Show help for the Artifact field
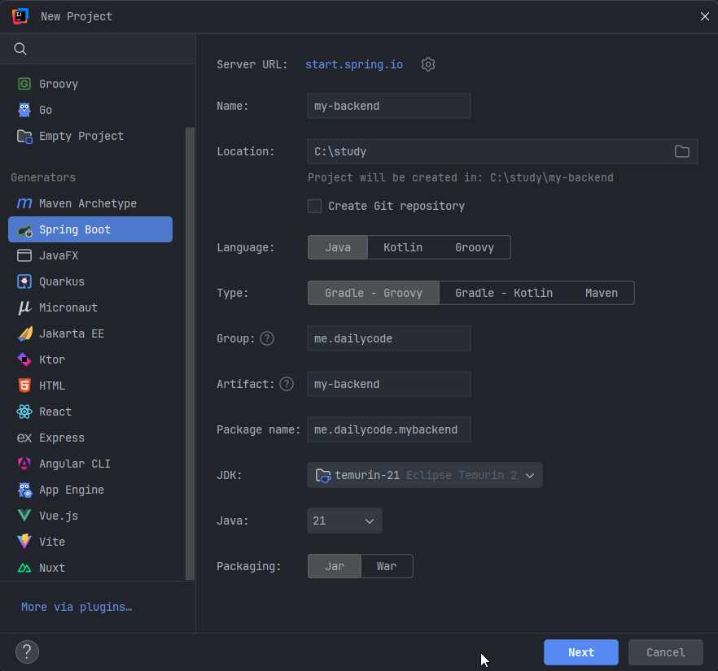The height and width of the screenshot is (671, 718). 287,384
